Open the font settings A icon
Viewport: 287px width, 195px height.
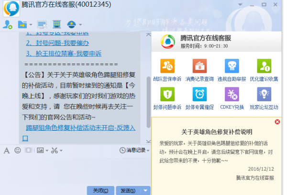coord(7,151)
